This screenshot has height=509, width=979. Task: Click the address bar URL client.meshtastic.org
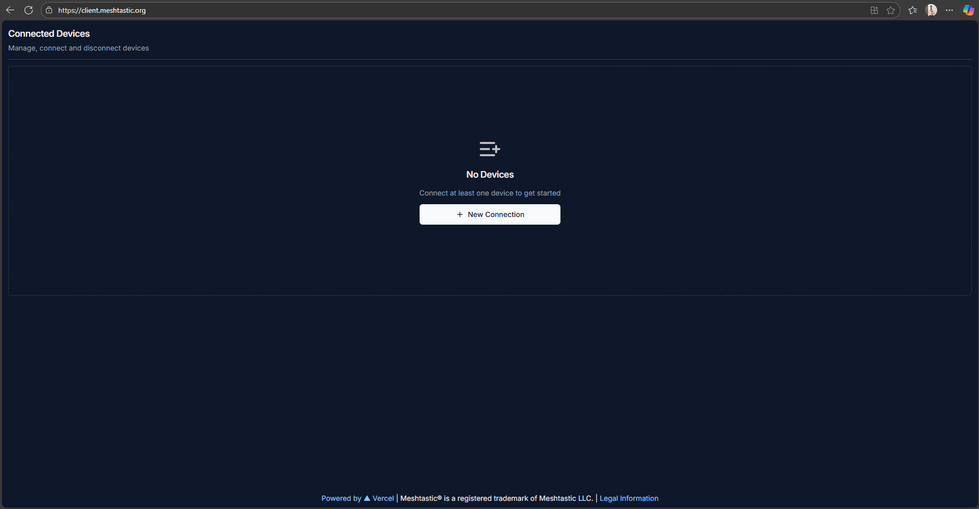102,10
